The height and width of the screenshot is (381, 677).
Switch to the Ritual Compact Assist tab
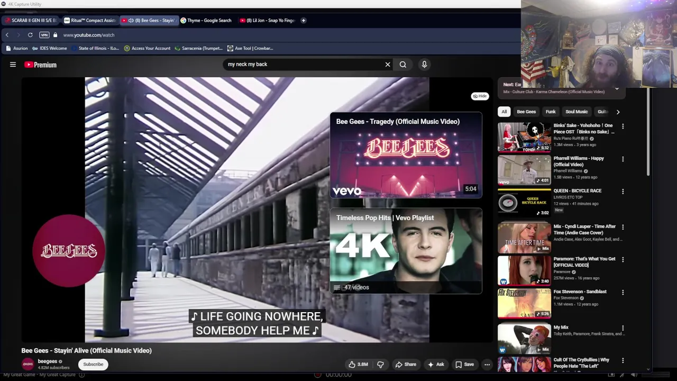90,21
